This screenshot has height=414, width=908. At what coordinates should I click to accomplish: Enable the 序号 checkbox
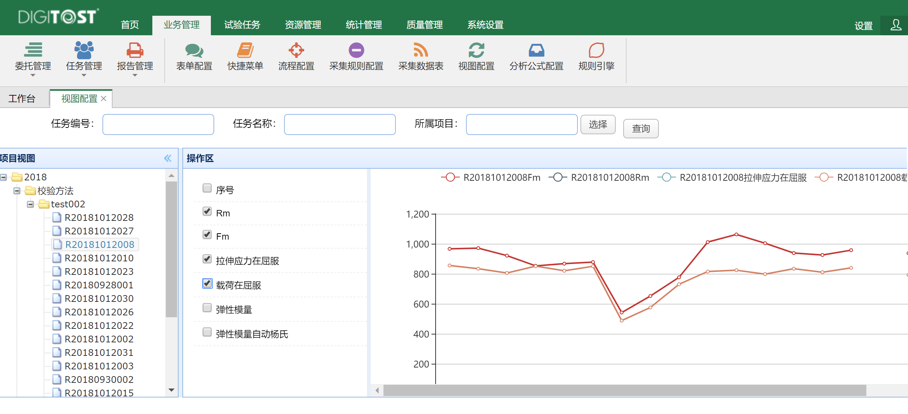207,188
